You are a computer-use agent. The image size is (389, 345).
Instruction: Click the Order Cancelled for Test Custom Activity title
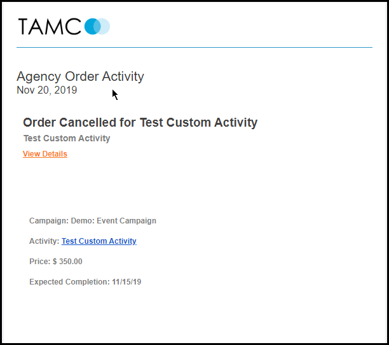(x=140, y=123)
